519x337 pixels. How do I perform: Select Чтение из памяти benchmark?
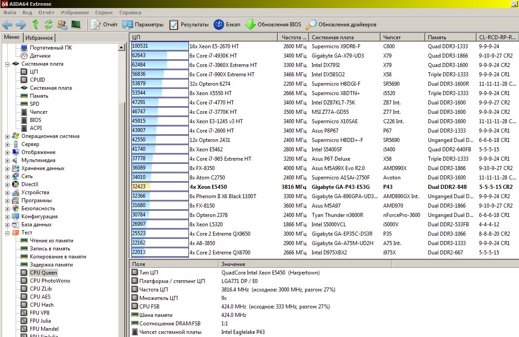click(x=47, y=241)
